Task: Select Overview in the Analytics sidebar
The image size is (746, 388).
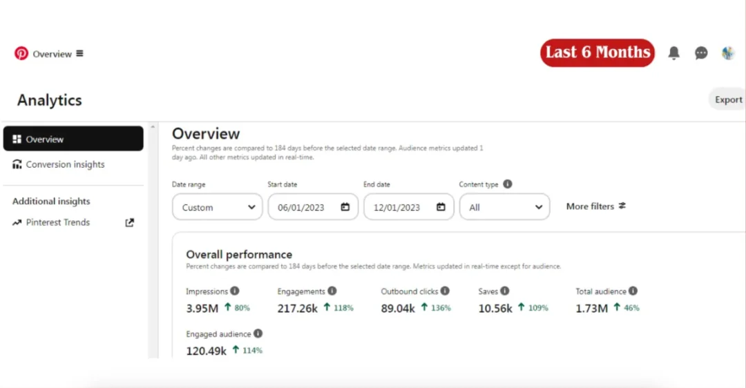Action: (x=73, y=139)
